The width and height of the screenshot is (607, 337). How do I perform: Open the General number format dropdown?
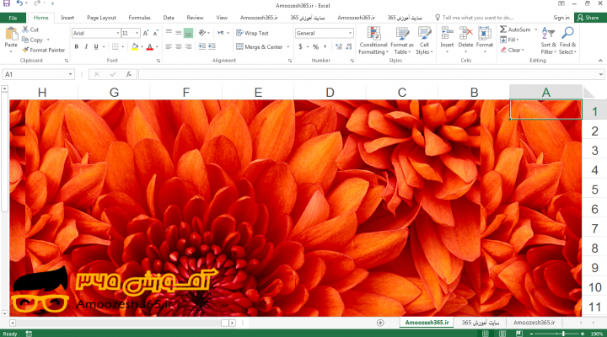pyautogui.click(x=350, y=33)
